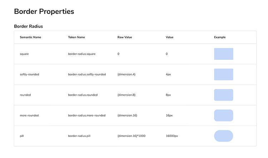Image resolution: width=268 pixels, height=158 pixels.
Task: Click the Border Radius section heading
Action: pos(29,26)
